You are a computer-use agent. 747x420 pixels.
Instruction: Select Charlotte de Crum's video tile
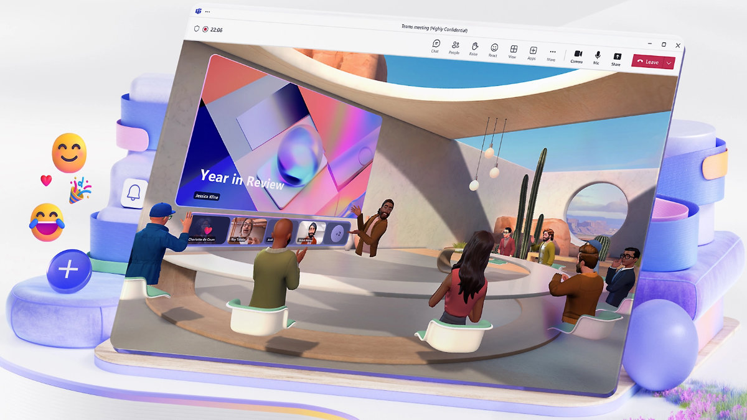(208, 228)
